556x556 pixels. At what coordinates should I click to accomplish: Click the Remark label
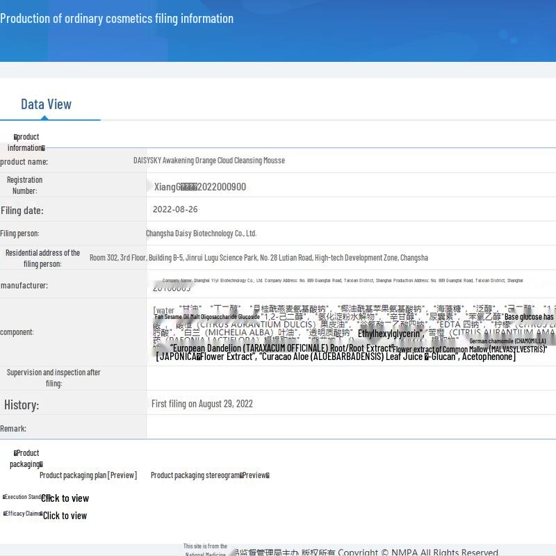tap(13, 428)
